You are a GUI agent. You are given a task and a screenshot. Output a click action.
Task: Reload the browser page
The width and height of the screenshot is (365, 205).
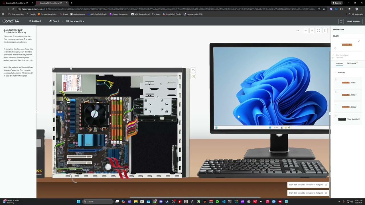pos(13,9)
